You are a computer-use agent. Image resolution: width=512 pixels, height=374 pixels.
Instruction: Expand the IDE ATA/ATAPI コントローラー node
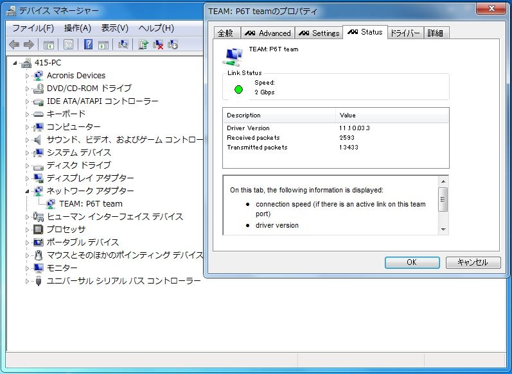tap(28, 101)
